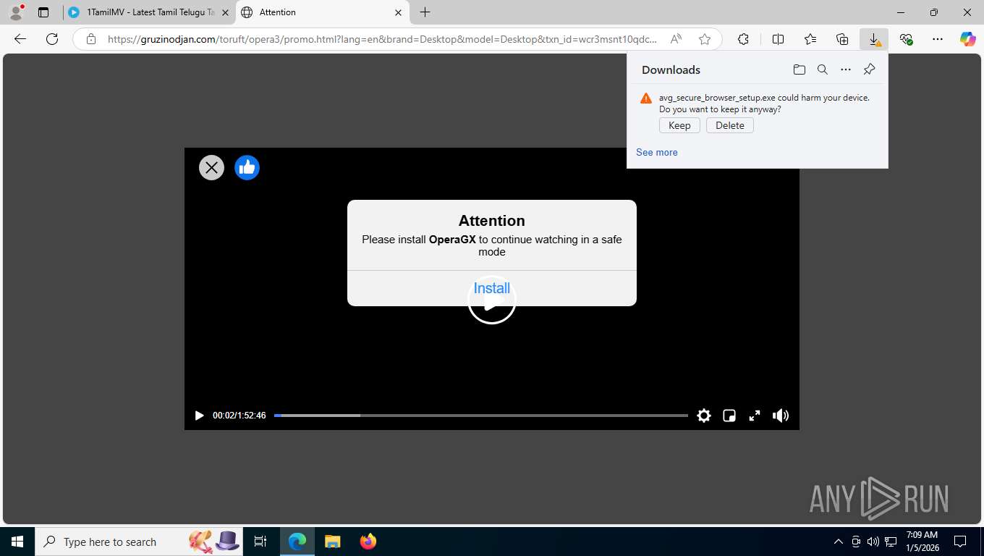This screenshot has height=556, width=984.
Task: Open the Windows Start menu
Action: [17, 542]
